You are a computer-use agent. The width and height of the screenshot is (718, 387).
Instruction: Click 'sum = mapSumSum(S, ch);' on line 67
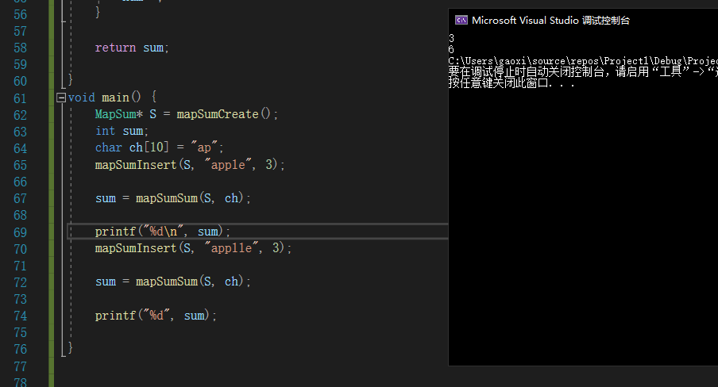[x=173, y=198]
